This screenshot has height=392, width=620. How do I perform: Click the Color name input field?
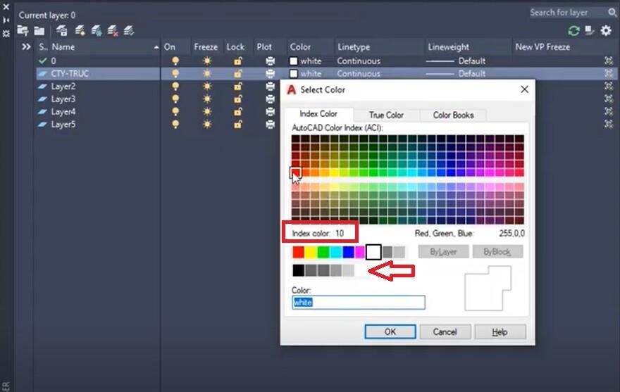[359, 303]
